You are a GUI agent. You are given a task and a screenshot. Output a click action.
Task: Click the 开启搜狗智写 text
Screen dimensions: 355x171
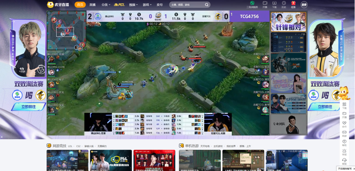point(345,169)
